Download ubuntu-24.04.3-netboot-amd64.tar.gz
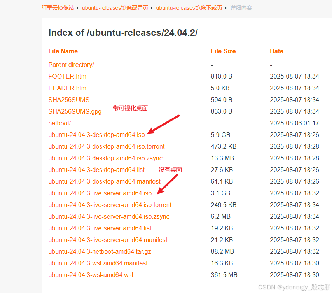 pos(100,251)
